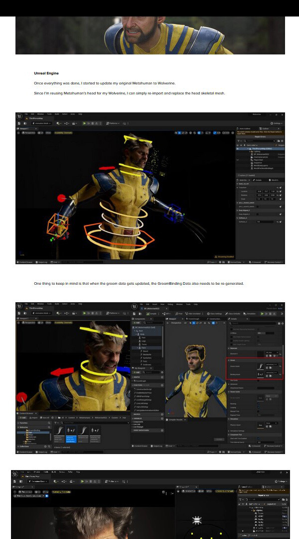The height and width of the screenshot is (539, 299).
Task: Open Perspective view menu in first Unreal viewport
Action: 29,133
